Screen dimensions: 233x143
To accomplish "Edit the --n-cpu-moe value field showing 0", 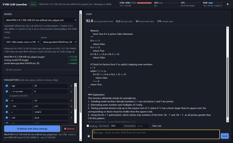I will pos(51,91).
